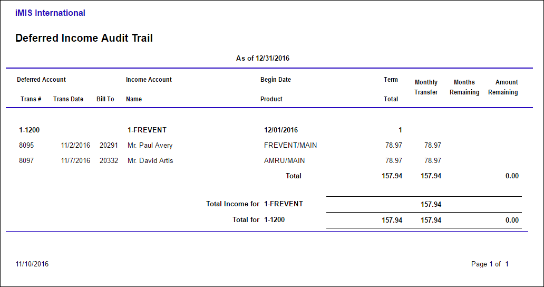Click income account 1-FREVENT in group row
The width and height of the screenshot is (544, 287).
(147, 130)
